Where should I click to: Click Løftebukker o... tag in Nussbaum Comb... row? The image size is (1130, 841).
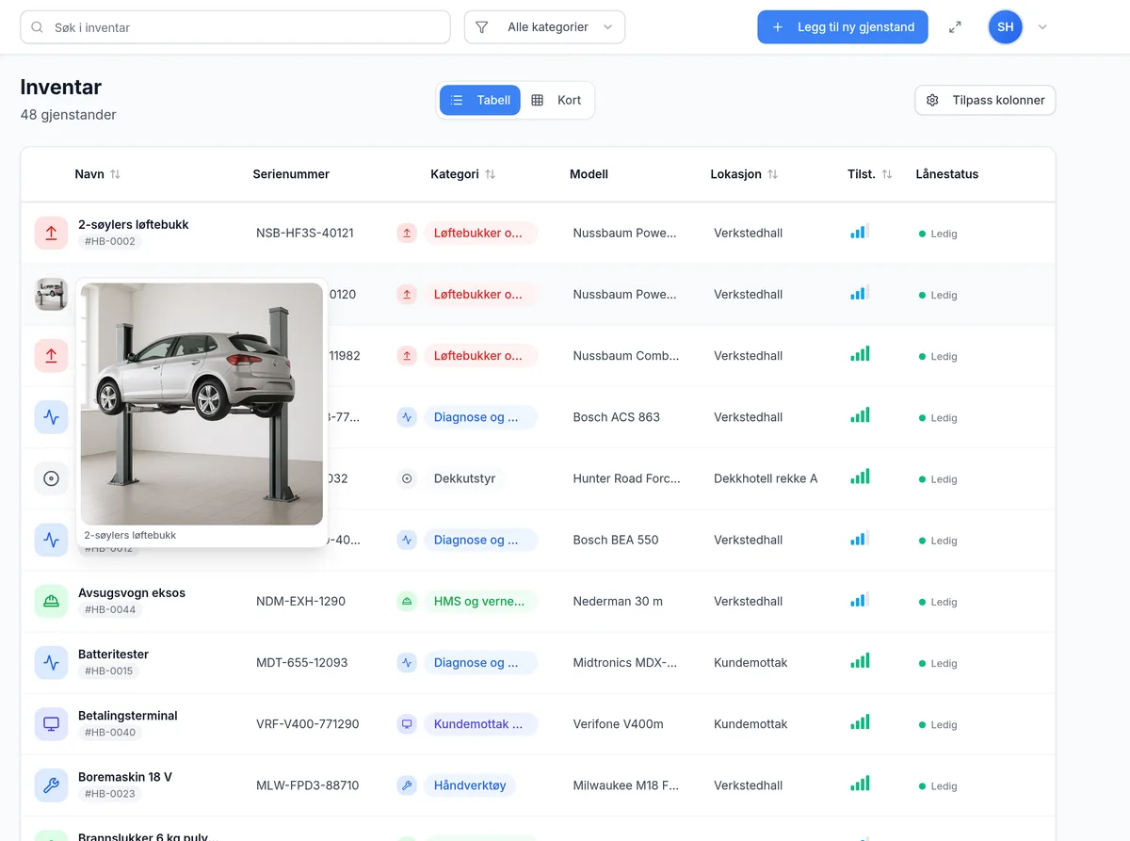(x=480, y=355)
